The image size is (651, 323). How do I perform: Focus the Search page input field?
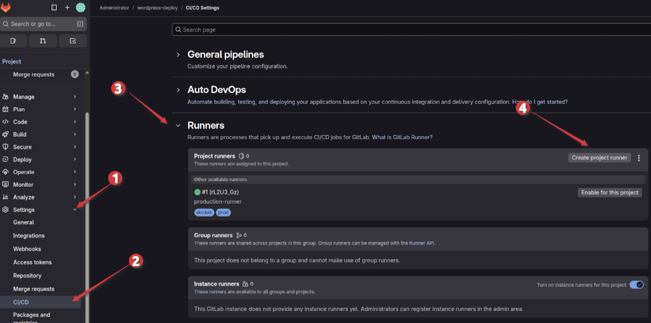(412, 30)
